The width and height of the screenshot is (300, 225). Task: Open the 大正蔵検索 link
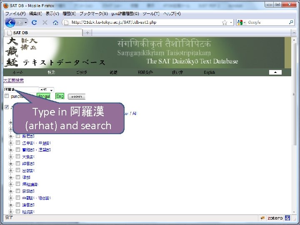pyautogui.click(x=14, y=80)
